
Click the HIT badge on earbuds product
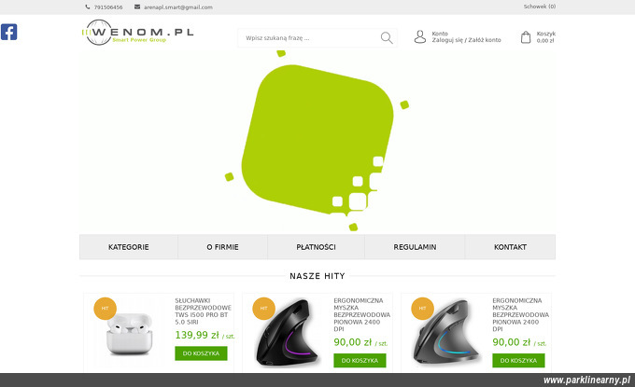tap(105, 309)
